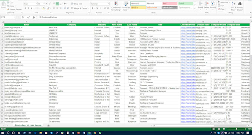
Task: Click the AutoSum sigma icon
Action: click(219, 3)
